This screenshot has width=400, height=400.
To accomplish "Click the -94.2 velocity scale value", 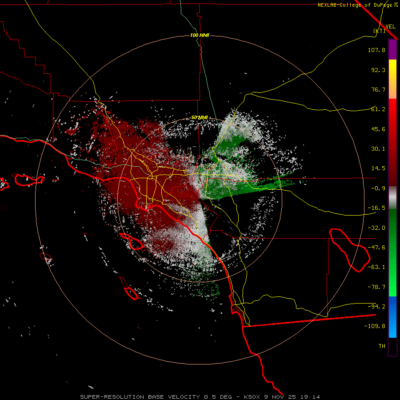I will (376, 306).
